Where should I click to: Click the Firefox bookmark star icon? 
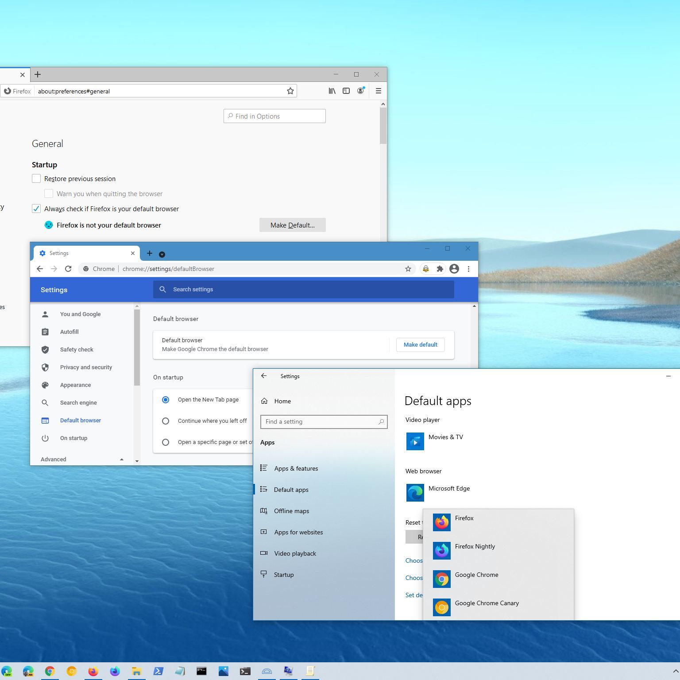tap(290, 91)
